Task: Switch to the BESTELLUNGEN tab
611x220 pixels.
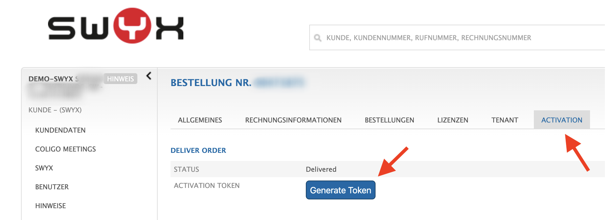Action: pyautogui.click(x=389, y=120)
